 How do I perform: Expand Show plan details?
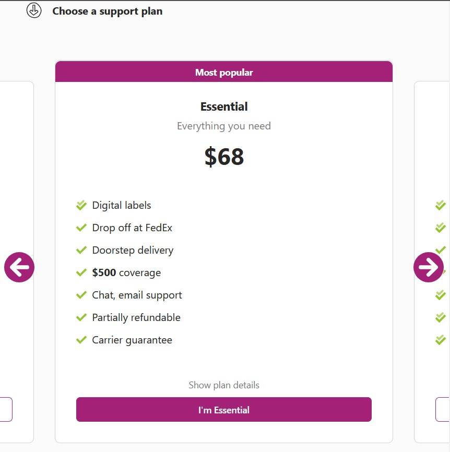pyautogui.click(x=224, y=385)
